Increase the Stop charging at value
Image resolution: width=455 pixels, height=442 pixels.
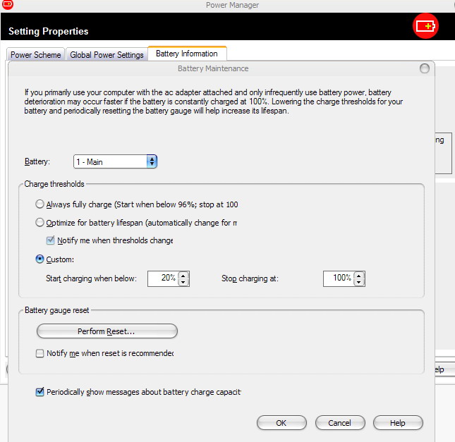click(x=360, y=275)
